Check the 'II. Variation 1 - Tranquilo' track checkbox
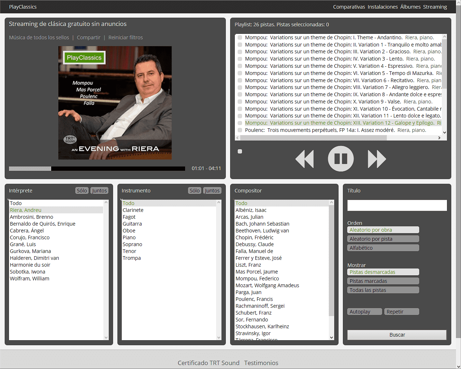This screenshot has width=461, height=369. [x=240, y=45]
